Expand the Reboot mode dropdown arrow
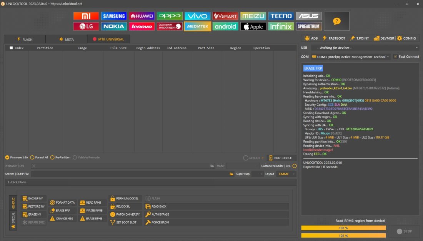Viewport: 423px width, 241px height. 263,158
